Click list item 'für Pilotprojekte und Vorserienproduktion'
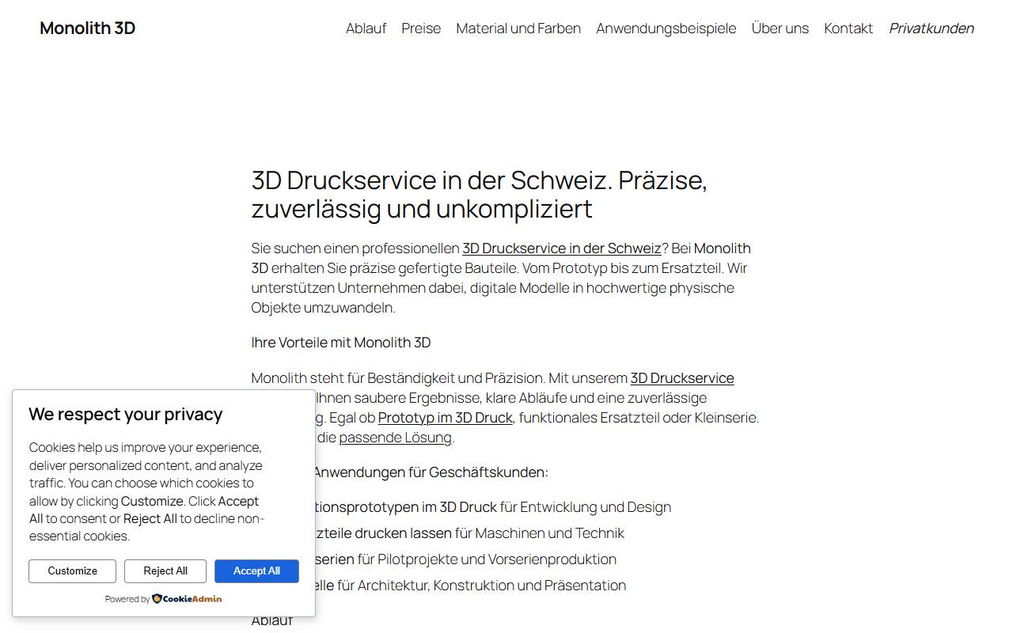The height and width of the screenshot is (633, 1013). 487,559
